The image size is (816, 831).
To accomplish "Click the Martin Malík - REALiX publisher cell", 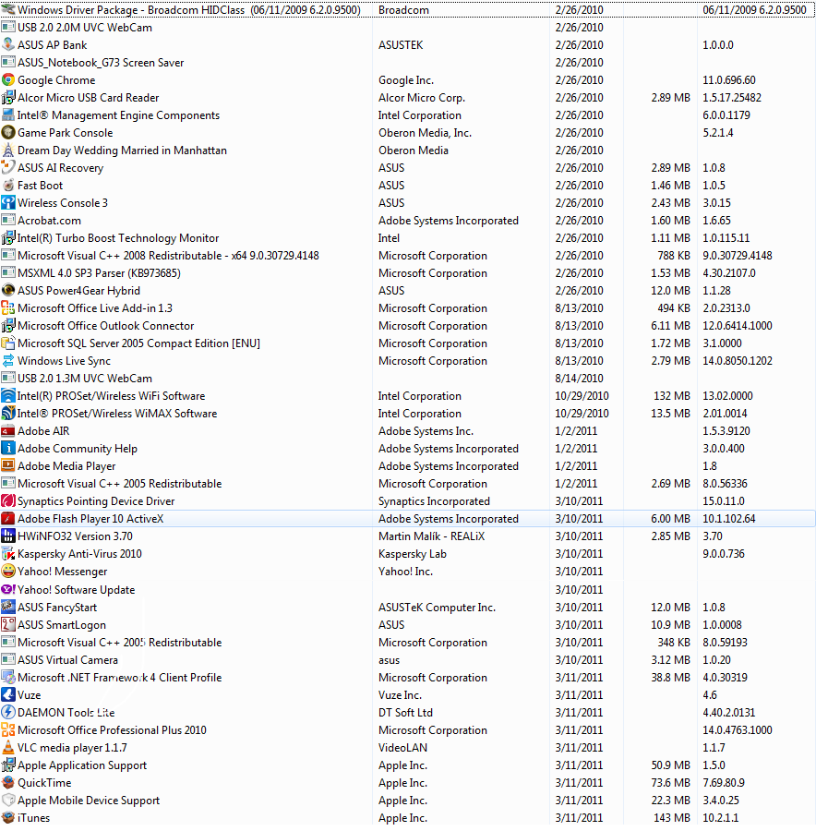I will coord(431,536).
